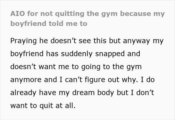Click the word "AIO" in the heading

(18, 14)
